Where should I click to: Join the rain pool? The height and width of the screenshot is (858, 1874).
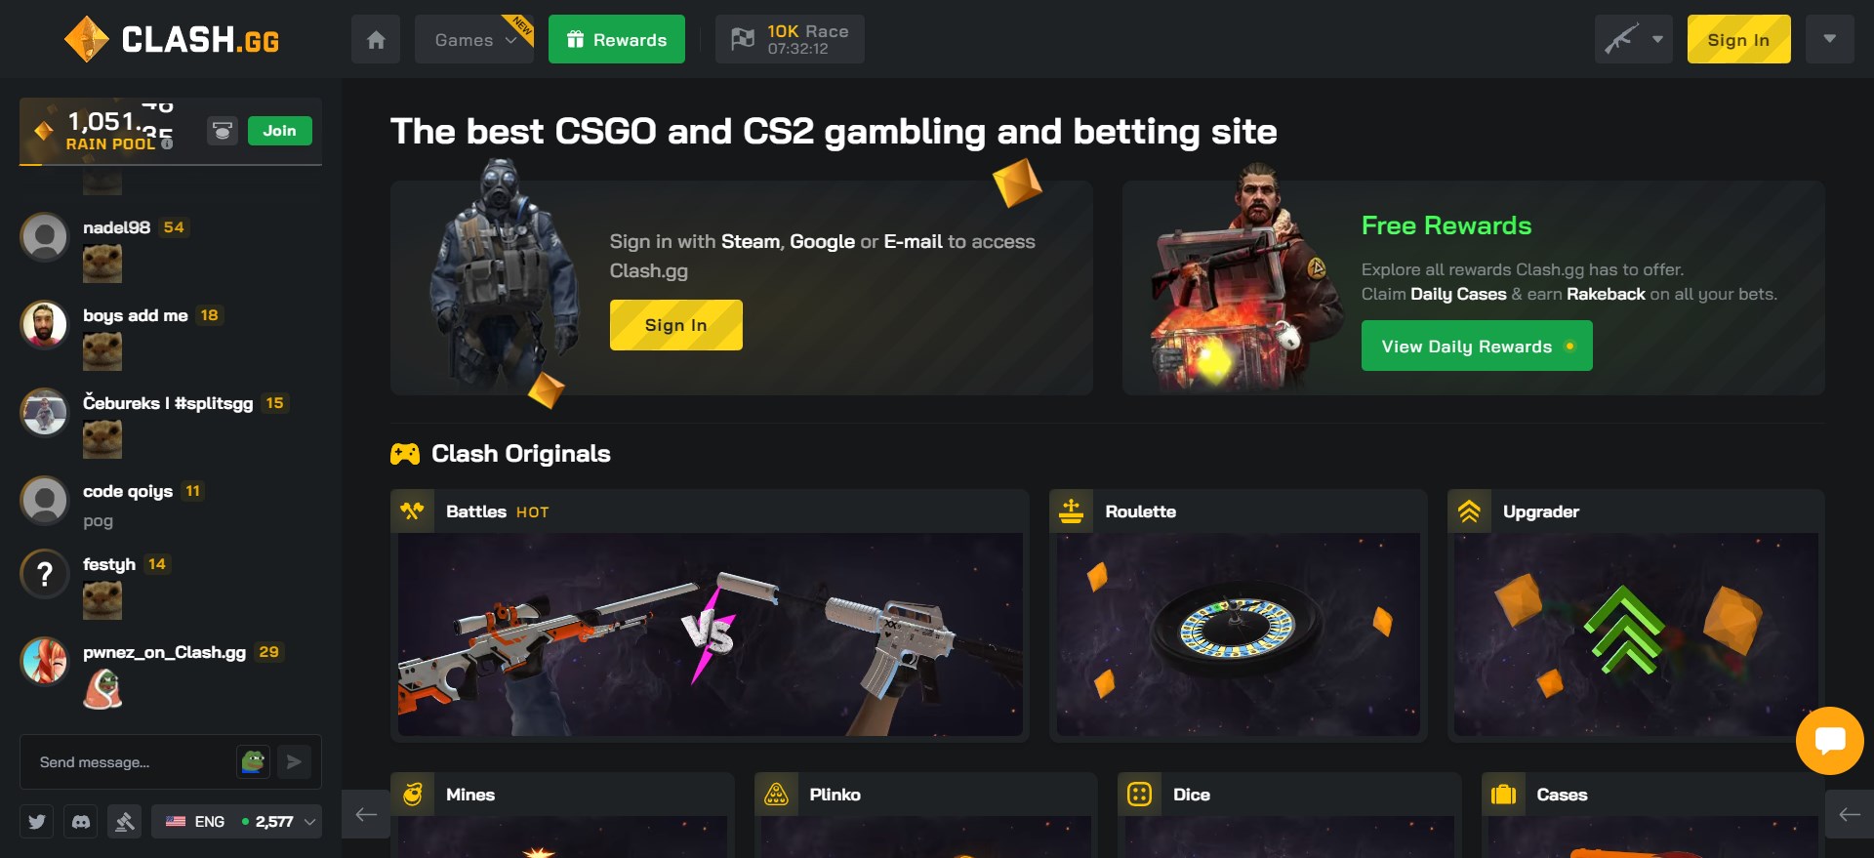[279, 131]
